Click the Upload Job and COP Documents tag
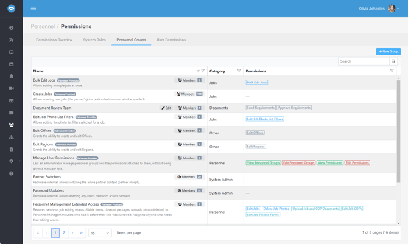This screenshot has width=408, height=244. click(315, 209)
